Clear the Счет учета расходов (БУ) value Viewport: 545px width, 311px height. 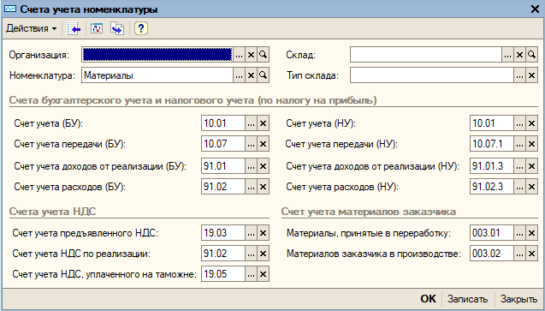coord(264,187)
